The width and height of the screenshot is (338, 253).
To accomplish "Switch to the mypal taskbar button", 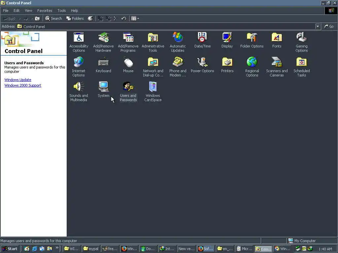I will tap(91, 249).
